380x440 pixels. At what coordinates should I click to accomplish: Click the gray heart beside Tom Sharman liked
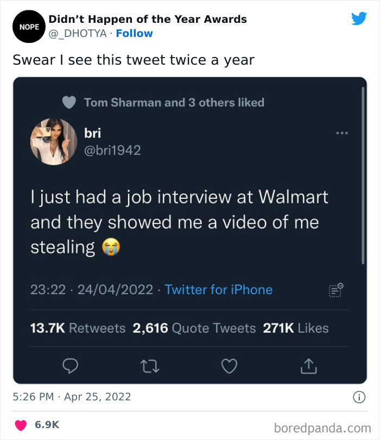(68, 103)
